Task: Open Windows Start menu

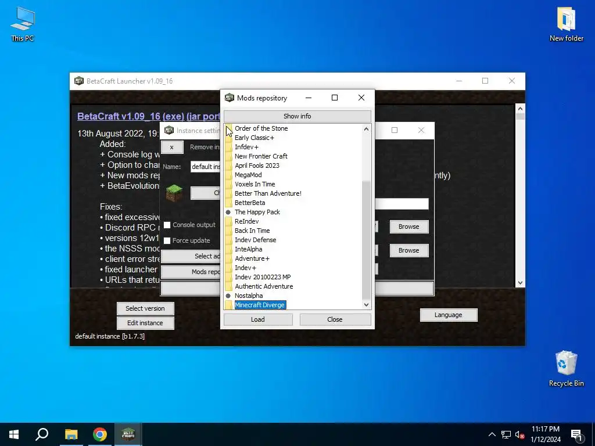Action: 14,434
